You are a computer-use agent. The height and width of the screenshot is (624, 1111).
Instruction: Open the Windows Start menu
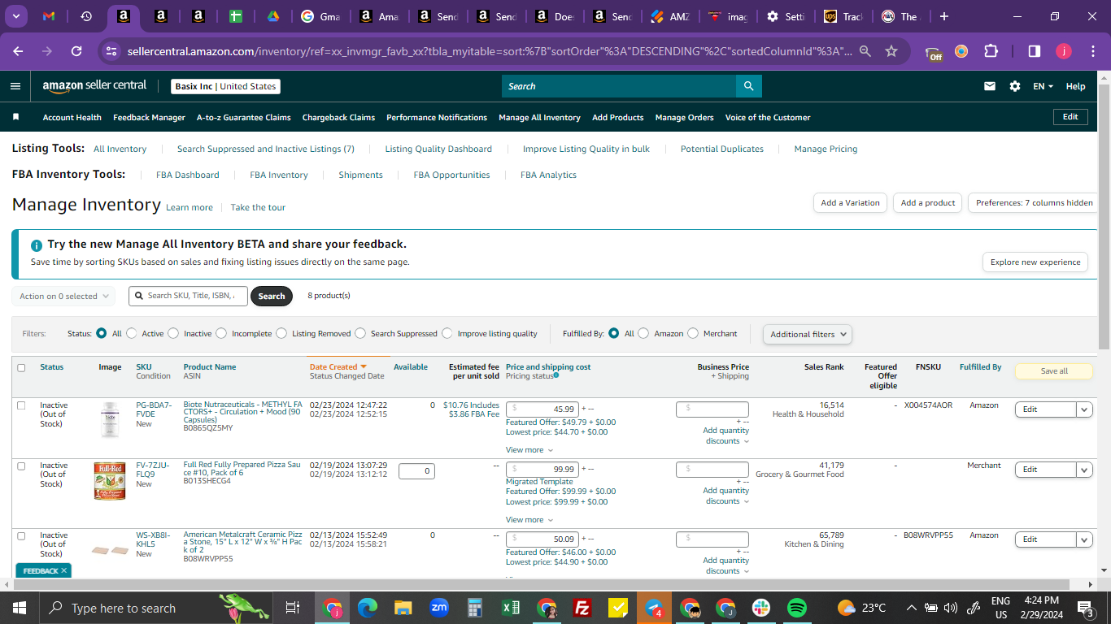click(20, 608)
